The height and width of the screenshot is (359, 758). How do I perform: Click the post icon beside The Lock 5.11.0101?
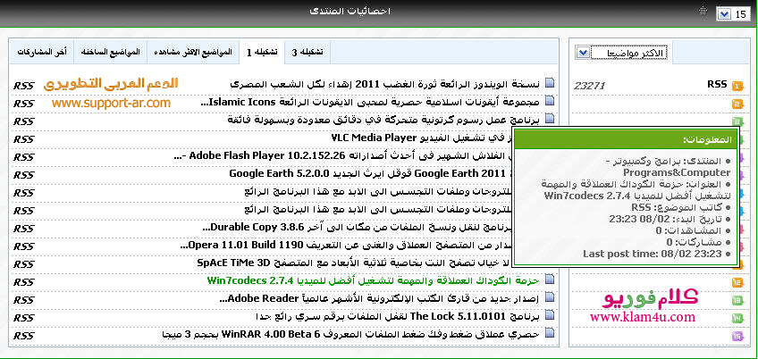point(550,317)
